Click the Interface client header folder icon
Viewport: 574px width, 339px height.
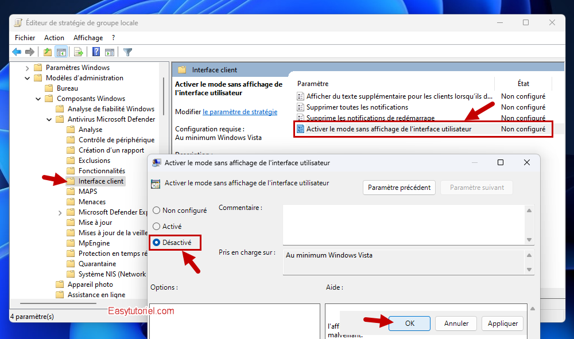[x=183, y=69]
